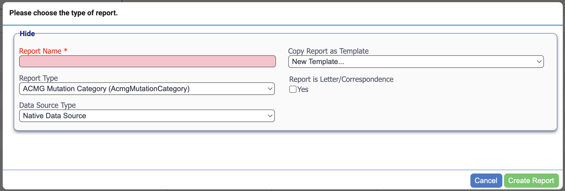Select ACMG Mutation Category in Report Type
The height and width of the screenshot is (191, 565).
(x=147, y=88)
